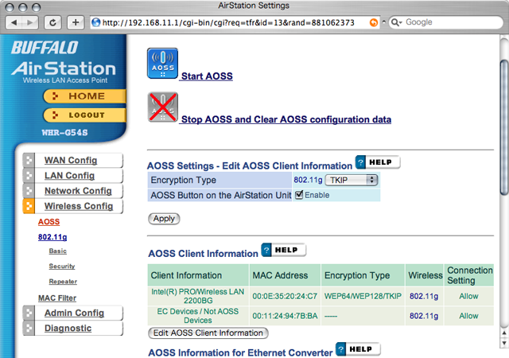Open the TKIP encryption type dropdown
509x358 pixels.
click(x=352, y=180)
